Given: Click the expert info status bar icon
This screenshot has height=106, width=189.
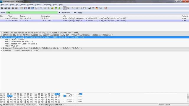Looking at the screenshot, I should pyautogui.click(x=1, y=105).
